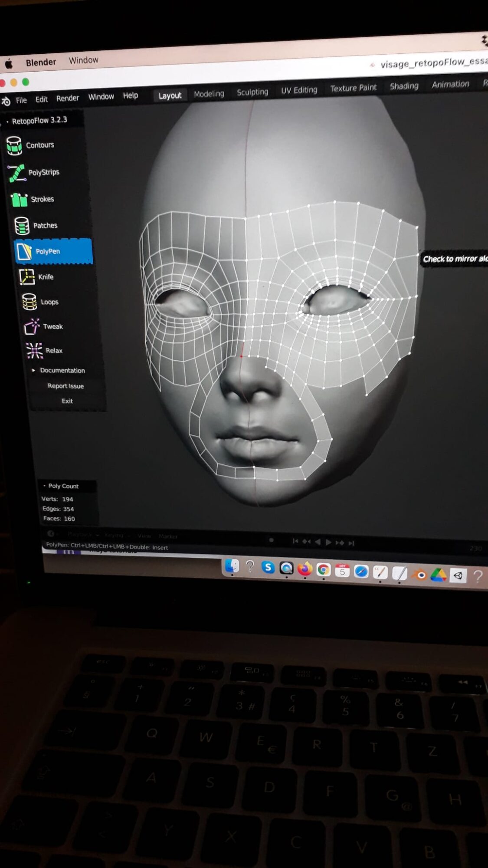Select the Knife tool icon
488x868 pixels.
pos(27,277)
